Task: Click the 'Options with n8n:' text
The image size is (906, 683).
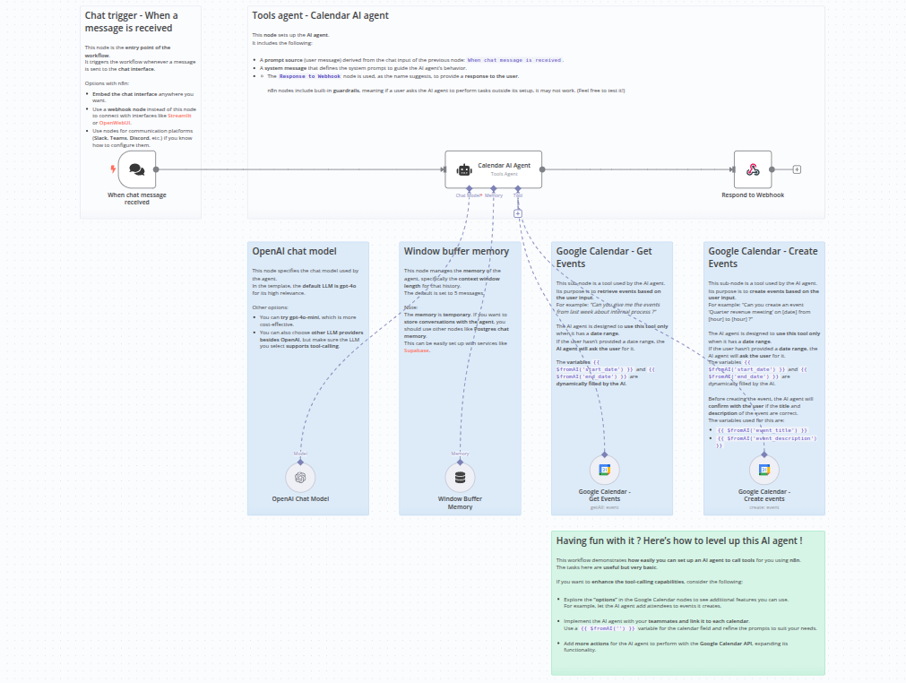Action: click(x=107, y=83)
